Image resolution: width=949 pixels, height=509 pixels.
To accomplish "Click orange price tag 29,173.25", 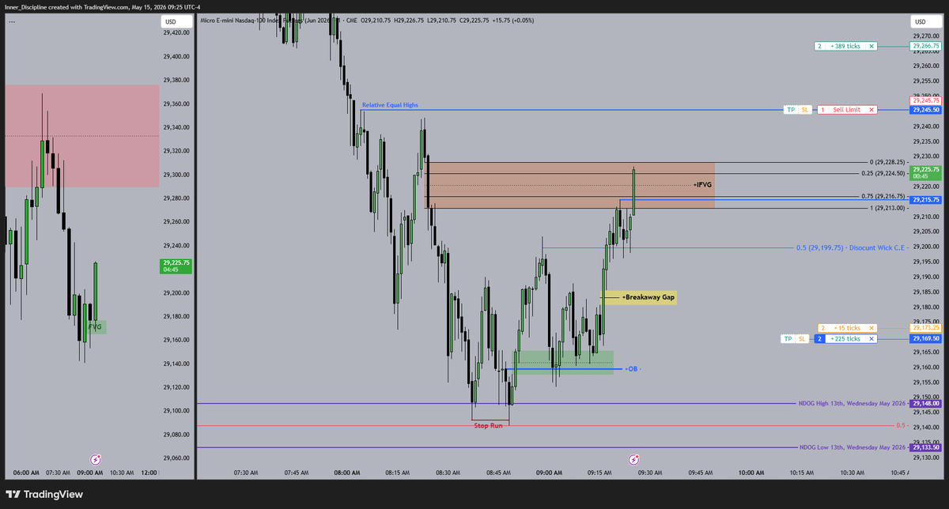I will click(x=924, y=328).
